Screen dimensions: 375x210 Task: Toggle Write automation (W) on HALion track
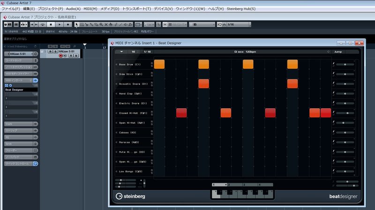(x=76, y=56)
